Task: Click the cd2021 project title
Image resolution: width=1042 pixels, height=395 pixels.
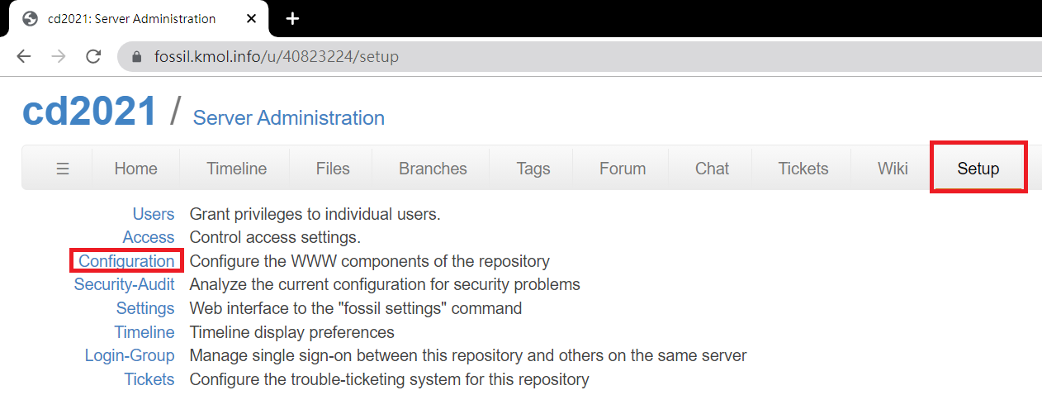Action: pos(89,111)
